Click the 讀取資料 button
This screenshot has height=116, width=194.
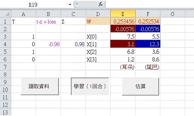[x=40, y=86]
